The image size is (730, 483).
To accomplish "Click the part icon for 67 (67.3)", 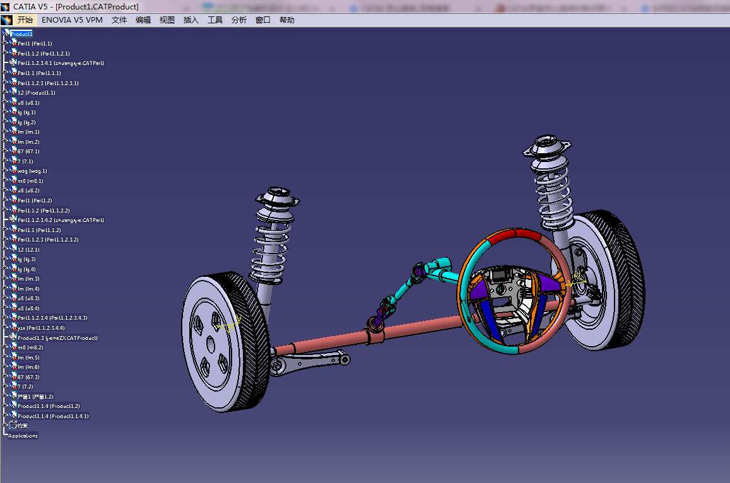I will (13, 376).
